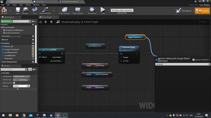The image size is (211, 118).
Task: Open Play options dropdown arrow
Action: [x=109, y=11]
